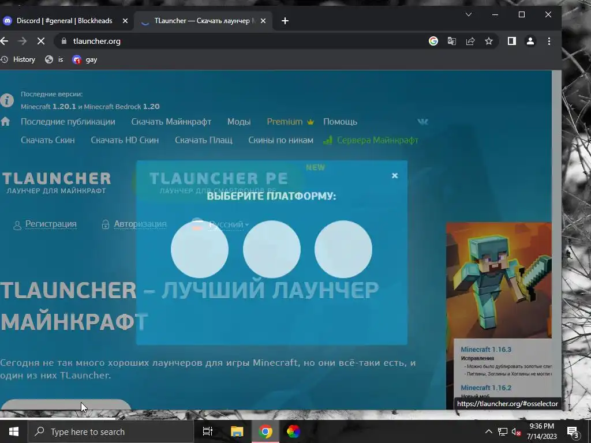
Task: Open the network tray icon
Action: (503, 431)
